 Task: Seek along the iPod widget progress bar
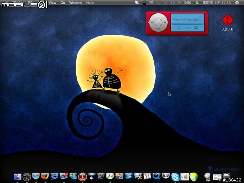[x=188, y=24]
